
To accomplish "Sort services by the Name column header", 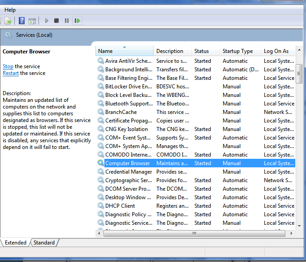I will pyautogui.click(x=125, y=51).
